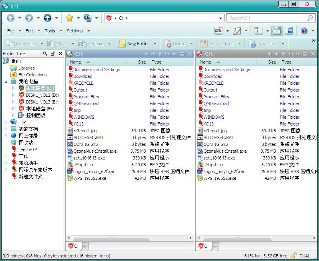Image resolution: width=319 pixels, height=261 pixels.
Task: Select File Collections in Folder Tree
Action: [32, 75]
